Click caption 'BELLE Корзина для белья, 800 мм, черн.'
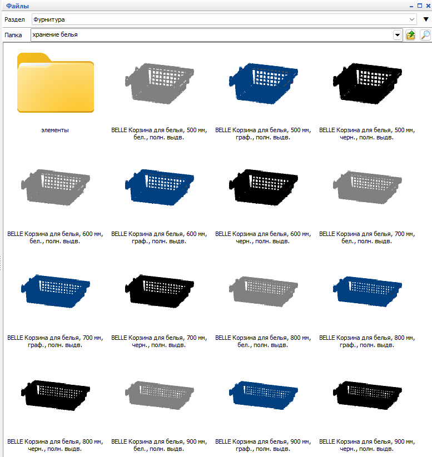The width and height of the screenshot is (432, 457). (55, 445)
